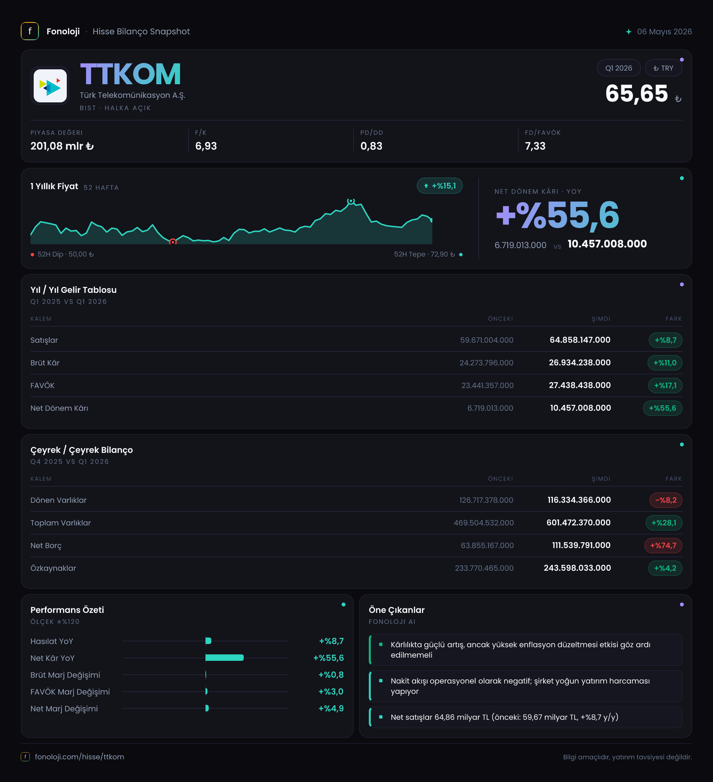Click the company name "Türk Telekomünikasyon A.Ş."
Image resolution: width=713 pixels, height=782 pixels.
(x=132, y=96)
